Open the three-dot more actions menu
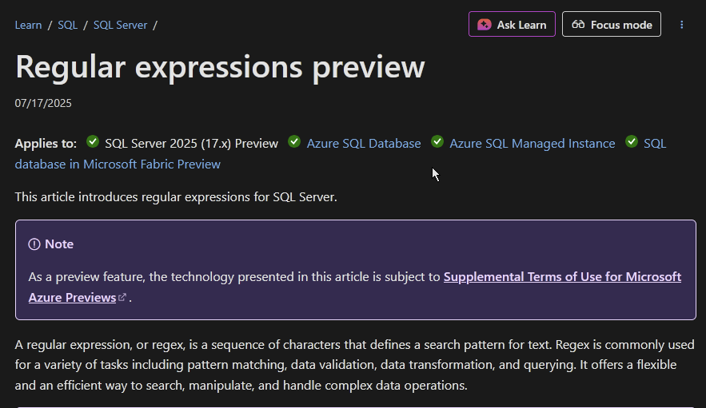The image size is (706, 408). (682, 25)
